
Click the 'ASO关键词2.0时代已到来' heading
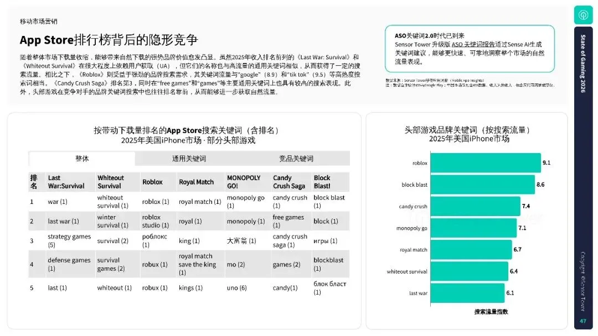pos(430,36)
